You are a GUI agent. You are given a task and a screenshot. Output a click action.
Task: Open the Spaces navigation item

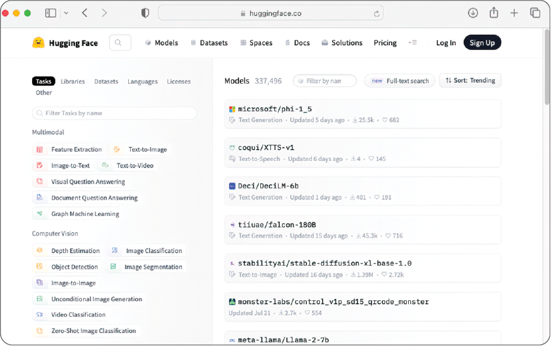256,43
